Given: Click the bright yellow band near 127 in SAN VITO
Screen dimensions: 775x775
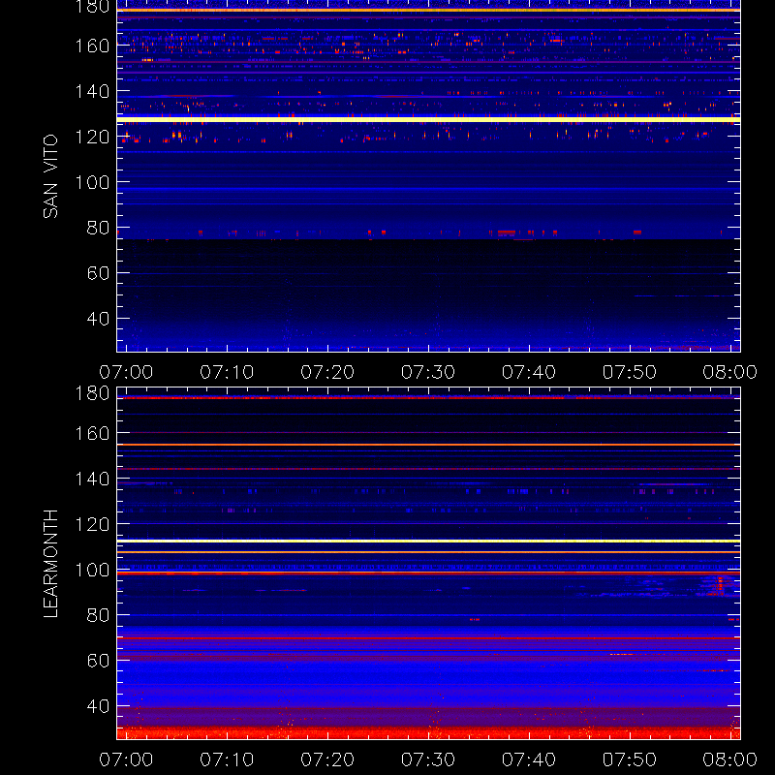Looking at the screenshot, I should point(428,119).
